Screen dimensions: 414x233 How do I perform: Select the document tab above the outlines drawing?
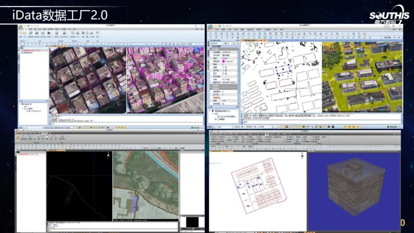coord(253,40)
